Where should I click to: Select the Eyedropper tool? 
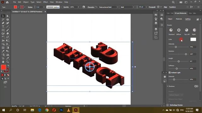pos(3,51)
